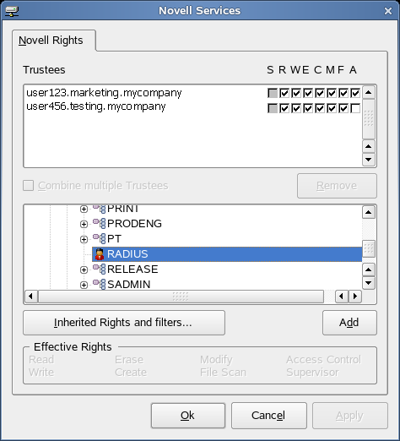Click tree horizontal scrollbar right arrow
Viewport: 400px width, 441px height.
[355, 297]
